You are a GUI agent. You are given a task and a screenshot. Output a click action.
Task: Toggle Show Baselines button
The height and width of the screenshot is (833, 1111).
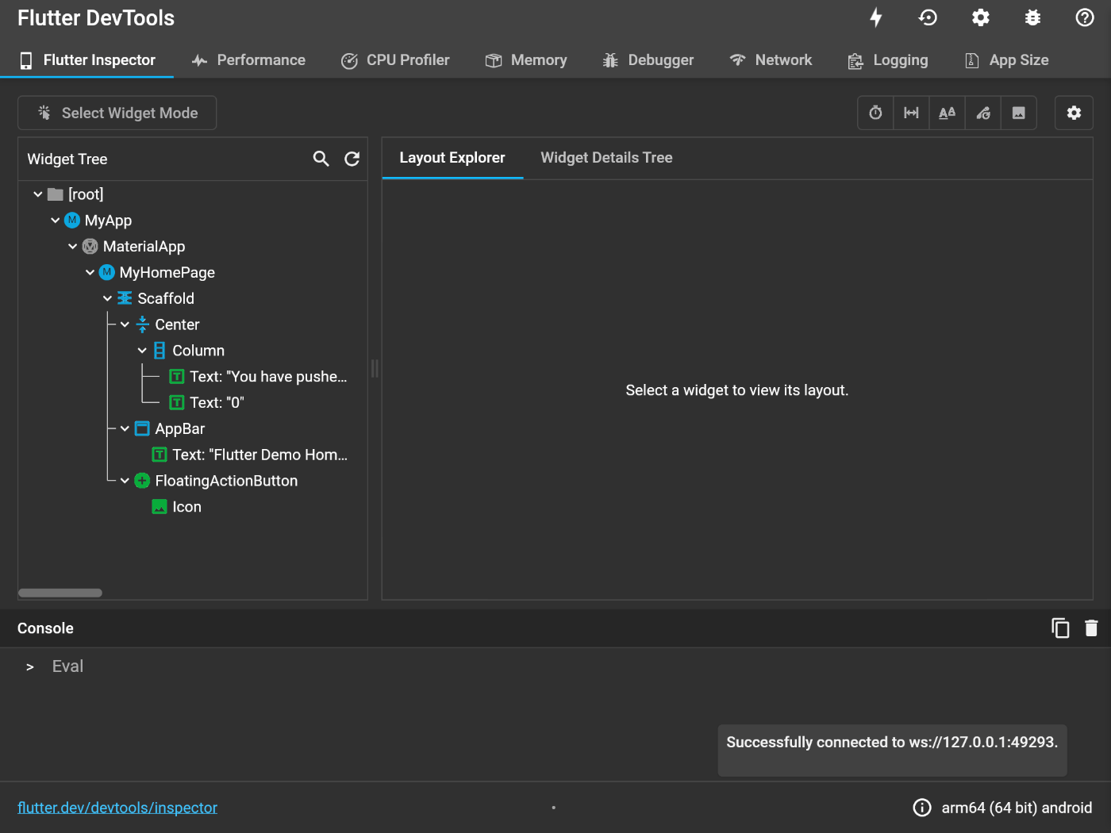[x=947, y=113]
